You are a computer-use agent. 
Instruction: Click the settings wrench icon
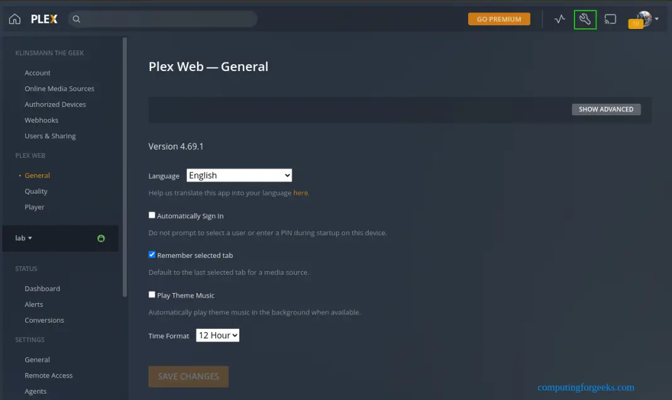click(585, 19)
